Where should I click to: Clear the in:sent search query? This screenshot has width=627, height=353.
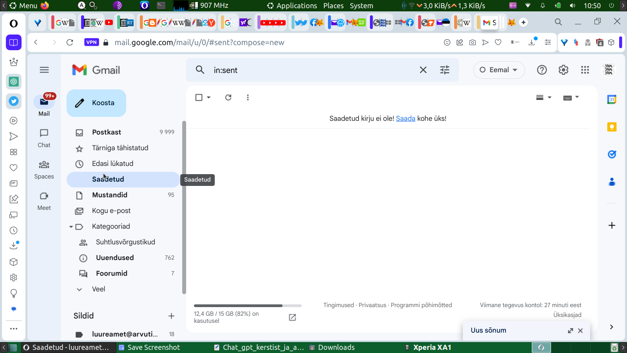click(423, 70)
